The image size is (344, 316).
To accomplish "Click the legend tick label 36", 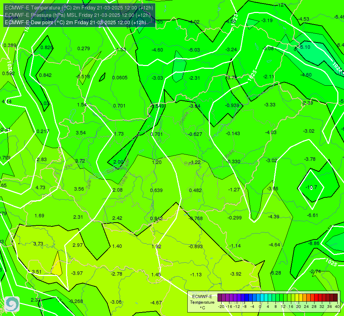I will pos(330,307).
